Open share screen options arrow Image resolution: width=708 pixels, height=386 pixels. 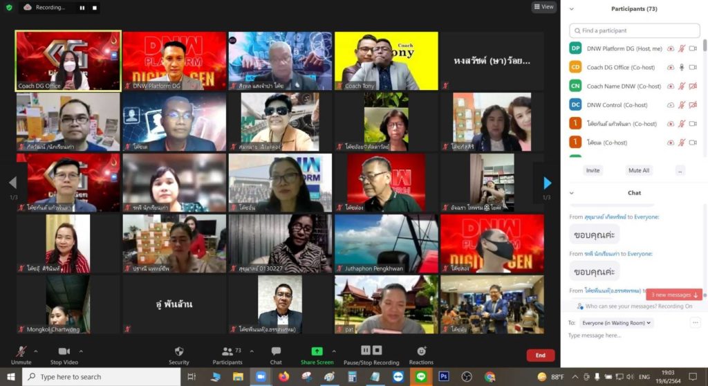(x=334, y=351)
